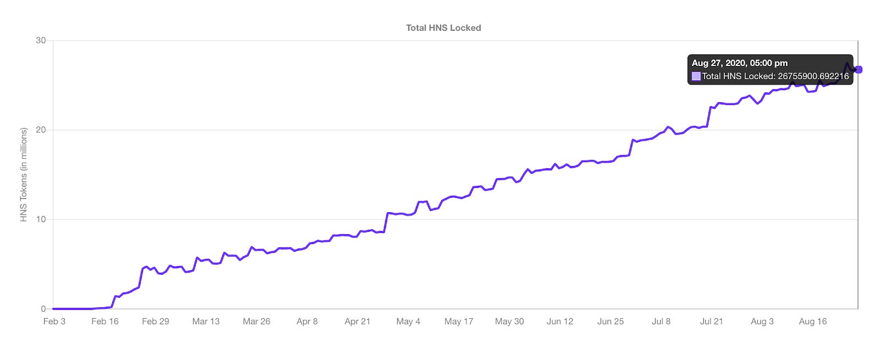Click the x-axis label 'Jun 12'
This screenshot has height=354, width=880.
coord(560,322)
